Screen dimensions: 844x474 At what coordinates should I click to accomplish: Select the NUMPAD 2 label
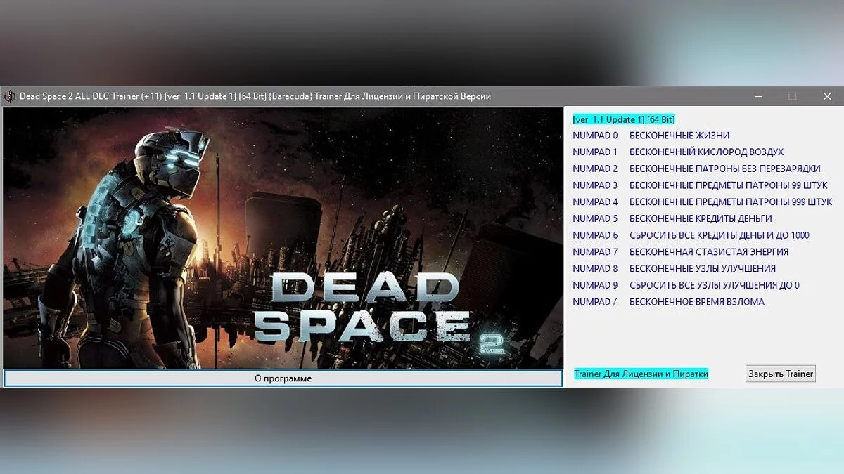click(x=595, y=169)
